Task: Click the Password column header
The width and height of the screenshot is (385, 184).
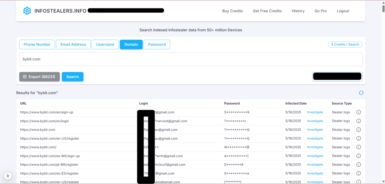Action: (x=232, y=104)
